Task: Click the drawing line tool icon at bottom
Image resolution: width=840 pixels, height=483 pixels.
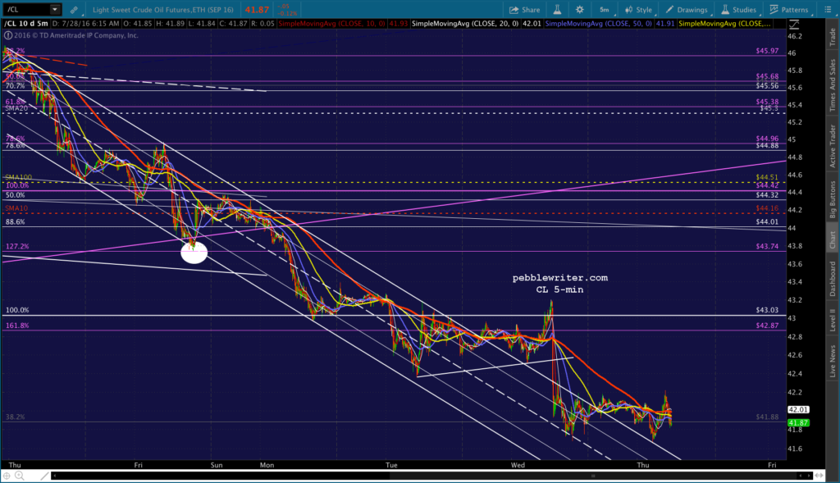Action: (x=44, y=476)
